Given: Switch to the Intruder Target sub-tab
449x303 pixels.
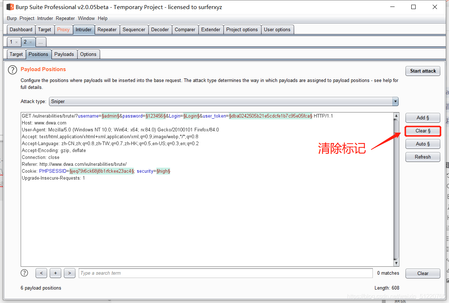Looking at the screenshot, I should (x=16, y=54).
